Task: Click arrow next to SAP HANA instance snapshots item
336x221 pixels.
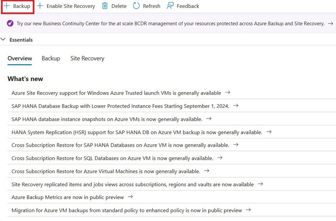Action: pos(209,119)
